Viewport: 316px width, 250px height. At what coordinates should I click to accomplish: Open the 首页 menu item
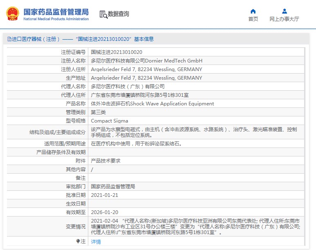click(x=253, y=19)
